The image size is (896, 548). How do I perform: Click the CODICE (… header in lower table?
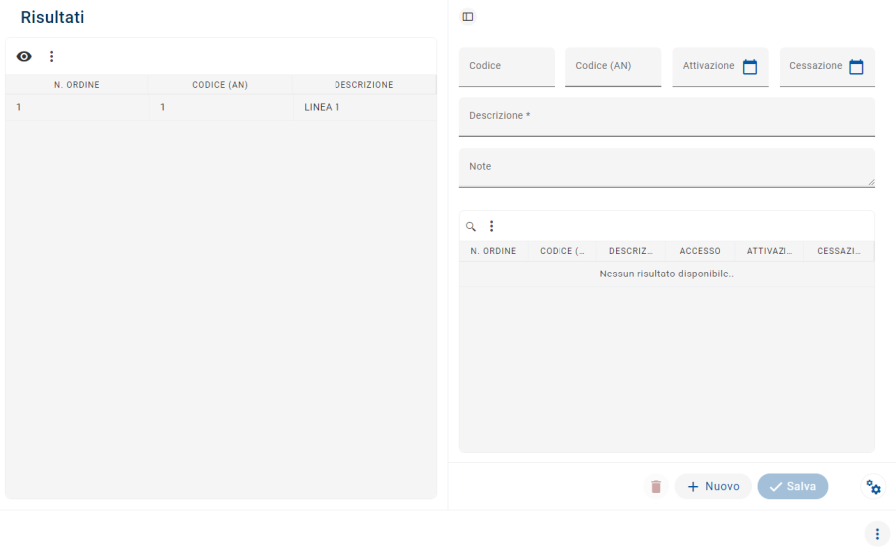click(x=562, y=252)
